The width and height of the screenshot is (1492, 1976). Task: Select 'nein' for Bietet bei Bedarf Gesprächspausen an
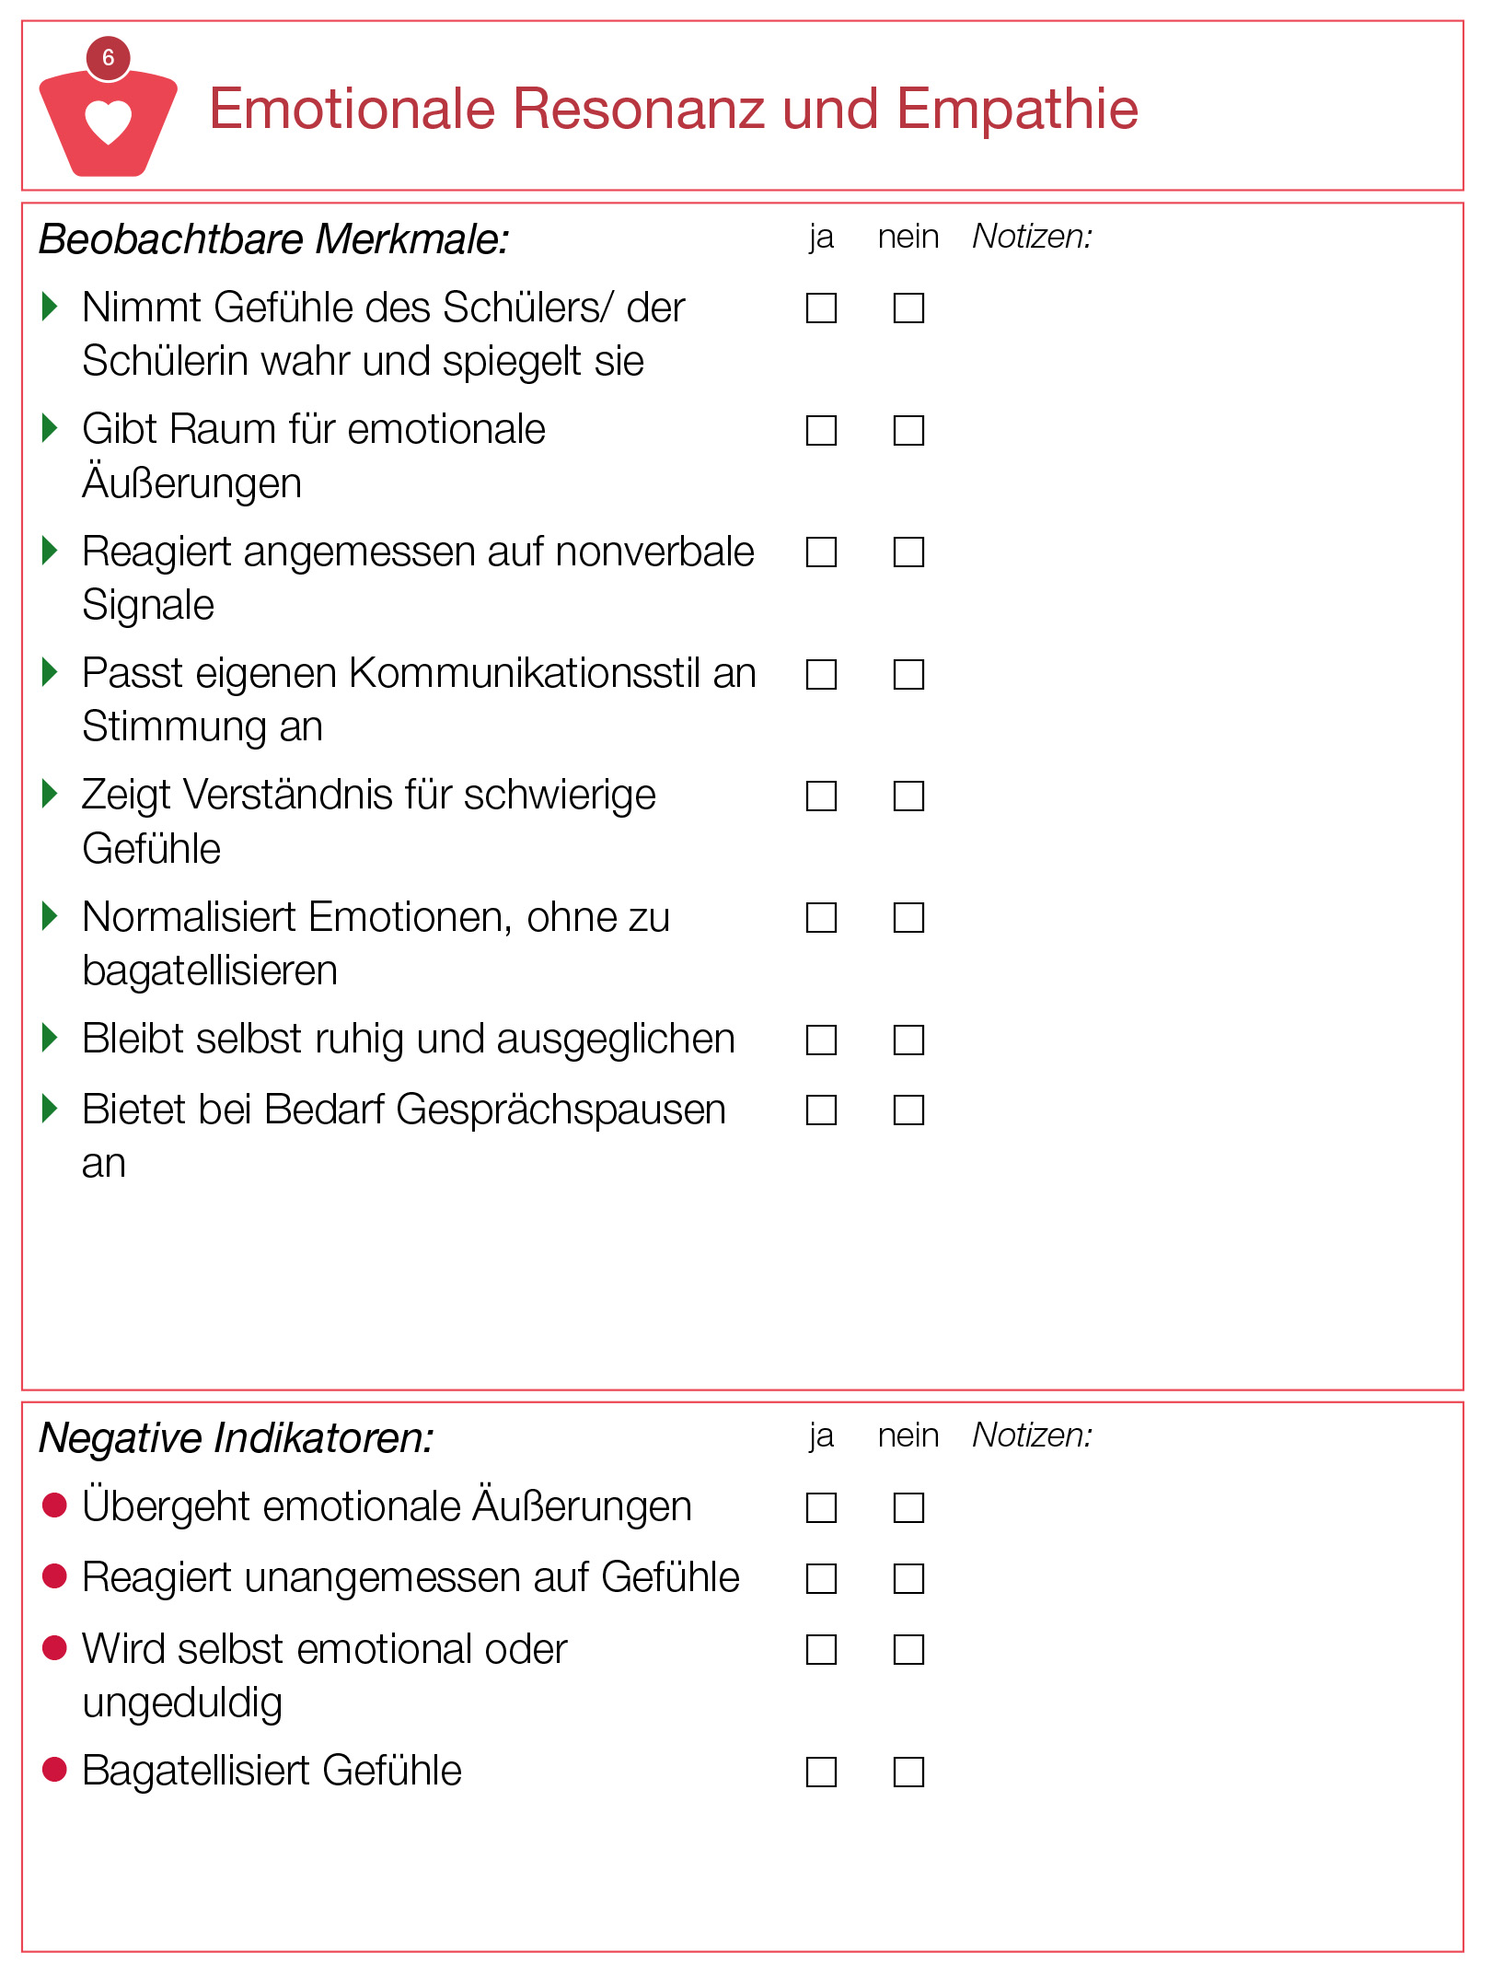tap(908, 1110)
